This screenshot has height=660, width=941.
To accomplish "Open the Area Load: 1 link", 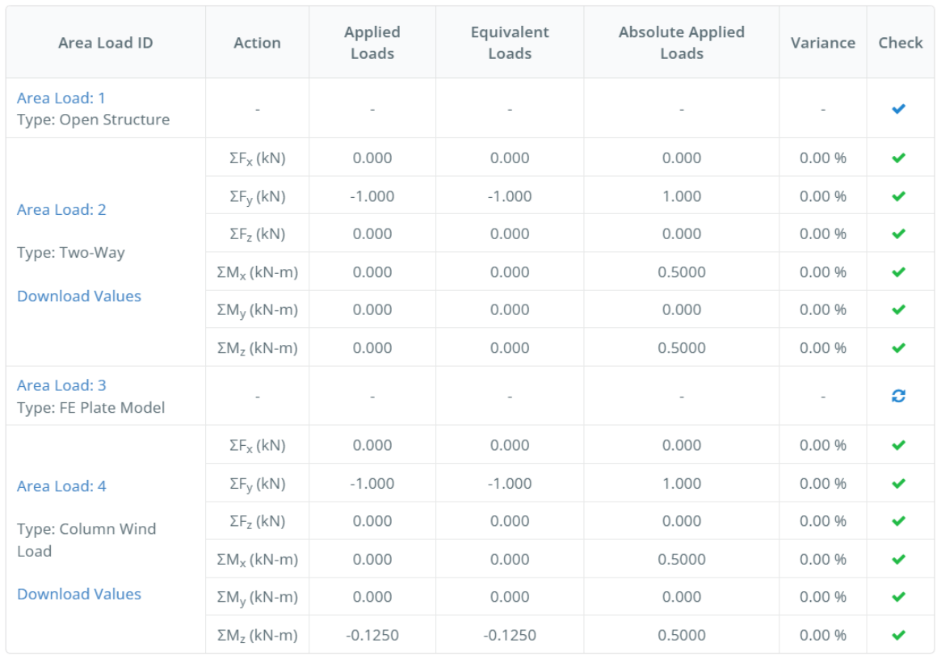I will click(x=61, y=98).
